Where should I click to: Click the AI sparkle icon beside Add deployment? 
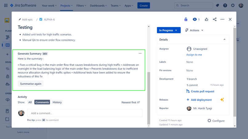click(222, 100)
